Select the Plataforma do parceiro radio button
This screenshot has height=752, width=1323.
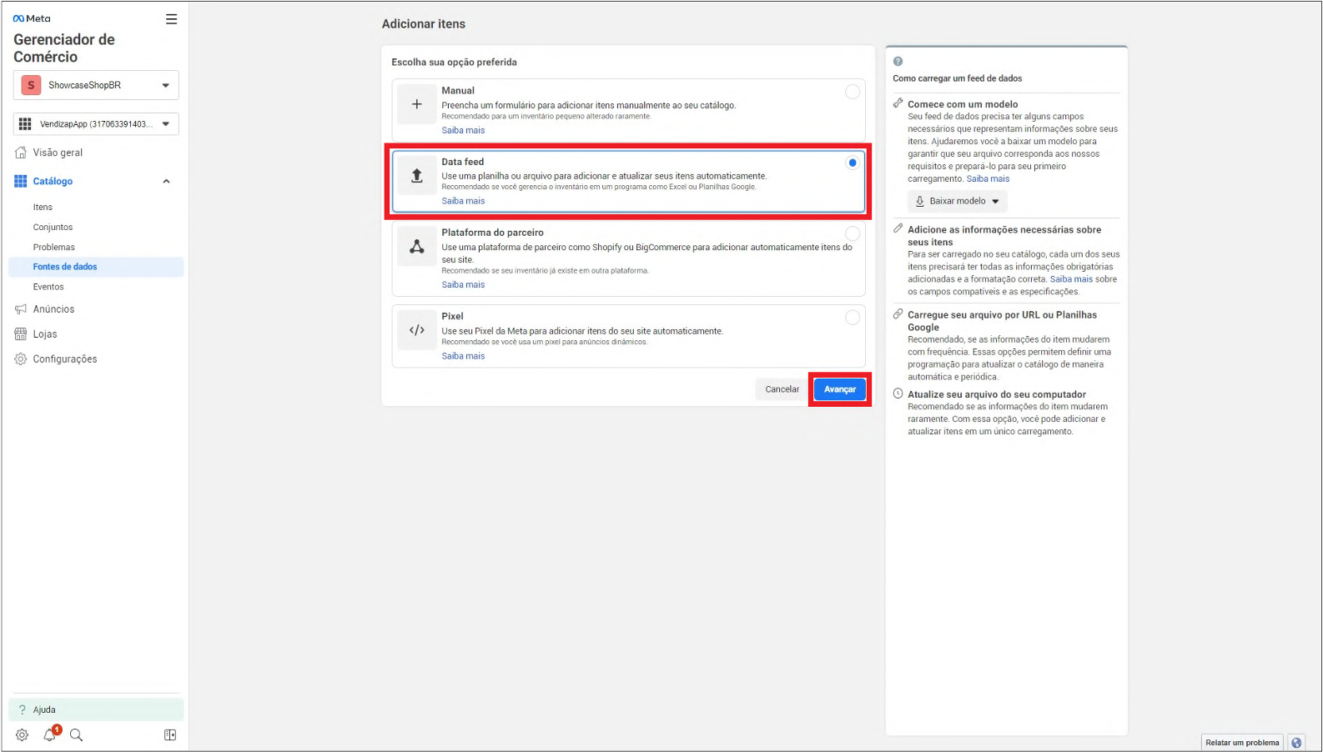(x=852, y=233)
